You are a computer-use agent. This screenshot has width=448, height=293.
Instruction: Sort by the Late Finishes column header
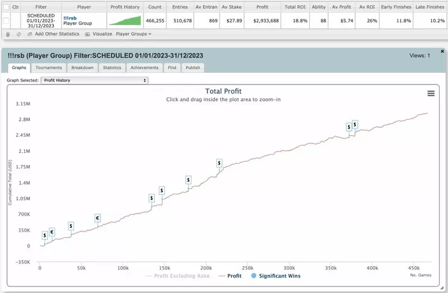click(429, 7)
